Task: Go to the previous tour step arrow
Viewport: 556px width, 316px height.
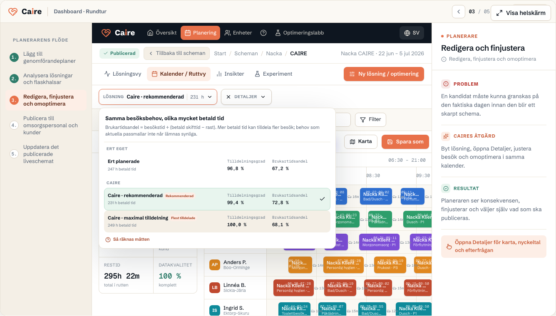Action: [x=458, y=12]
